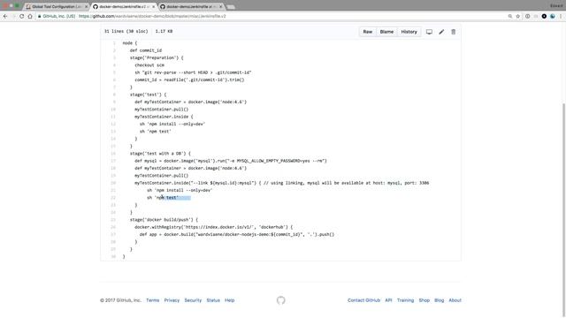
Task: Click the docker.withRegistry code line
Action: pos(214,227)
